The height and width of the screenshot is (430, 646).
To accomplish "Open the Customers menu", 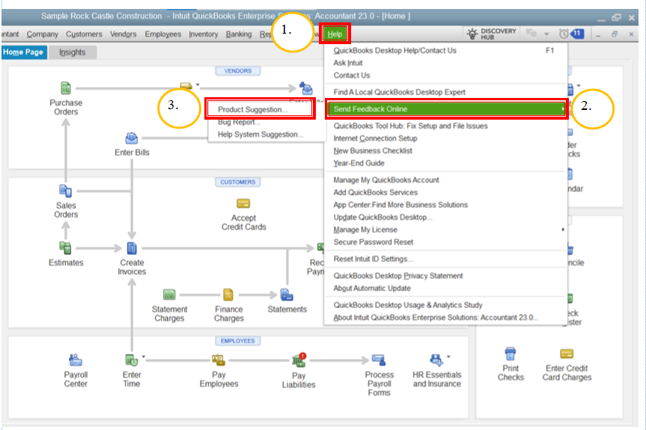I will [x=84, y=34].
